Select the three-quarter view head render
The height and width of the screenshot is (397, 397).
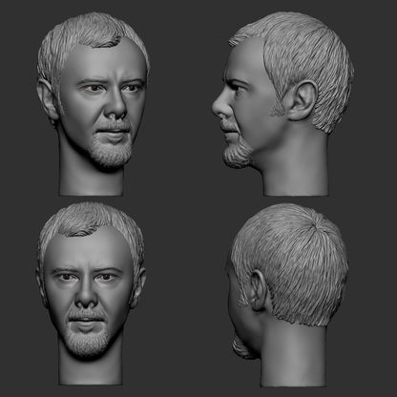click(93, 104)
